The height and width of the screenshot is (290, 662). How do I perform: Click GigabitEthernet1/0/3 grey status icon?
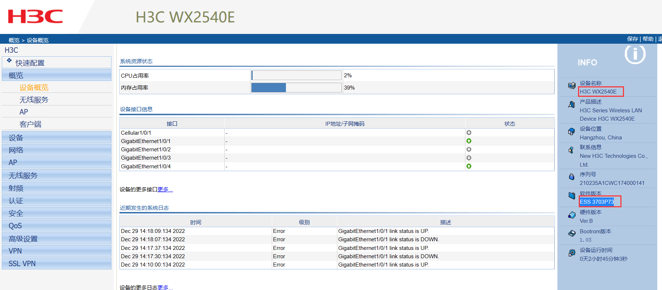pyautogui.click(x=469, y=158)
